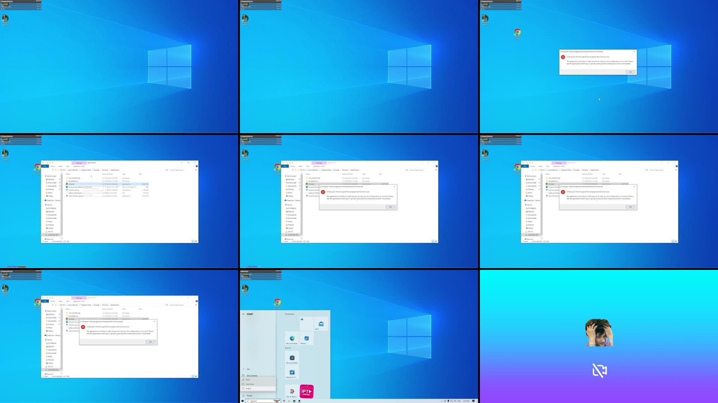The height and width of the screenshot is (403, 718).
Task: Open notification center icon in system tray
Action: [x=474, y=401]
